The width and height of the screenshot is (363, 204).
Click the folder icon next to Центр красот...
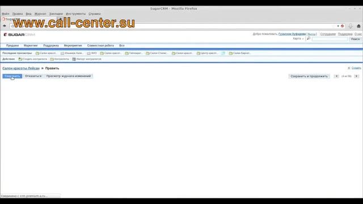tap(198, 53)
